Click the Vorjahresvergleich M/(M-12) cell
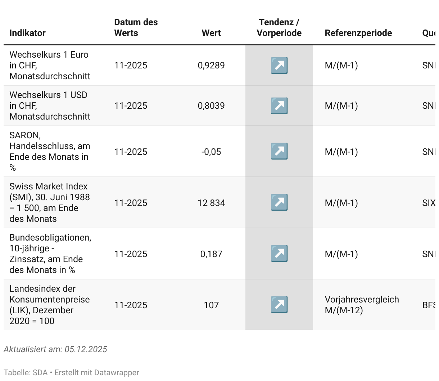The height and width of the screenshot is (381, 439). 362,305
